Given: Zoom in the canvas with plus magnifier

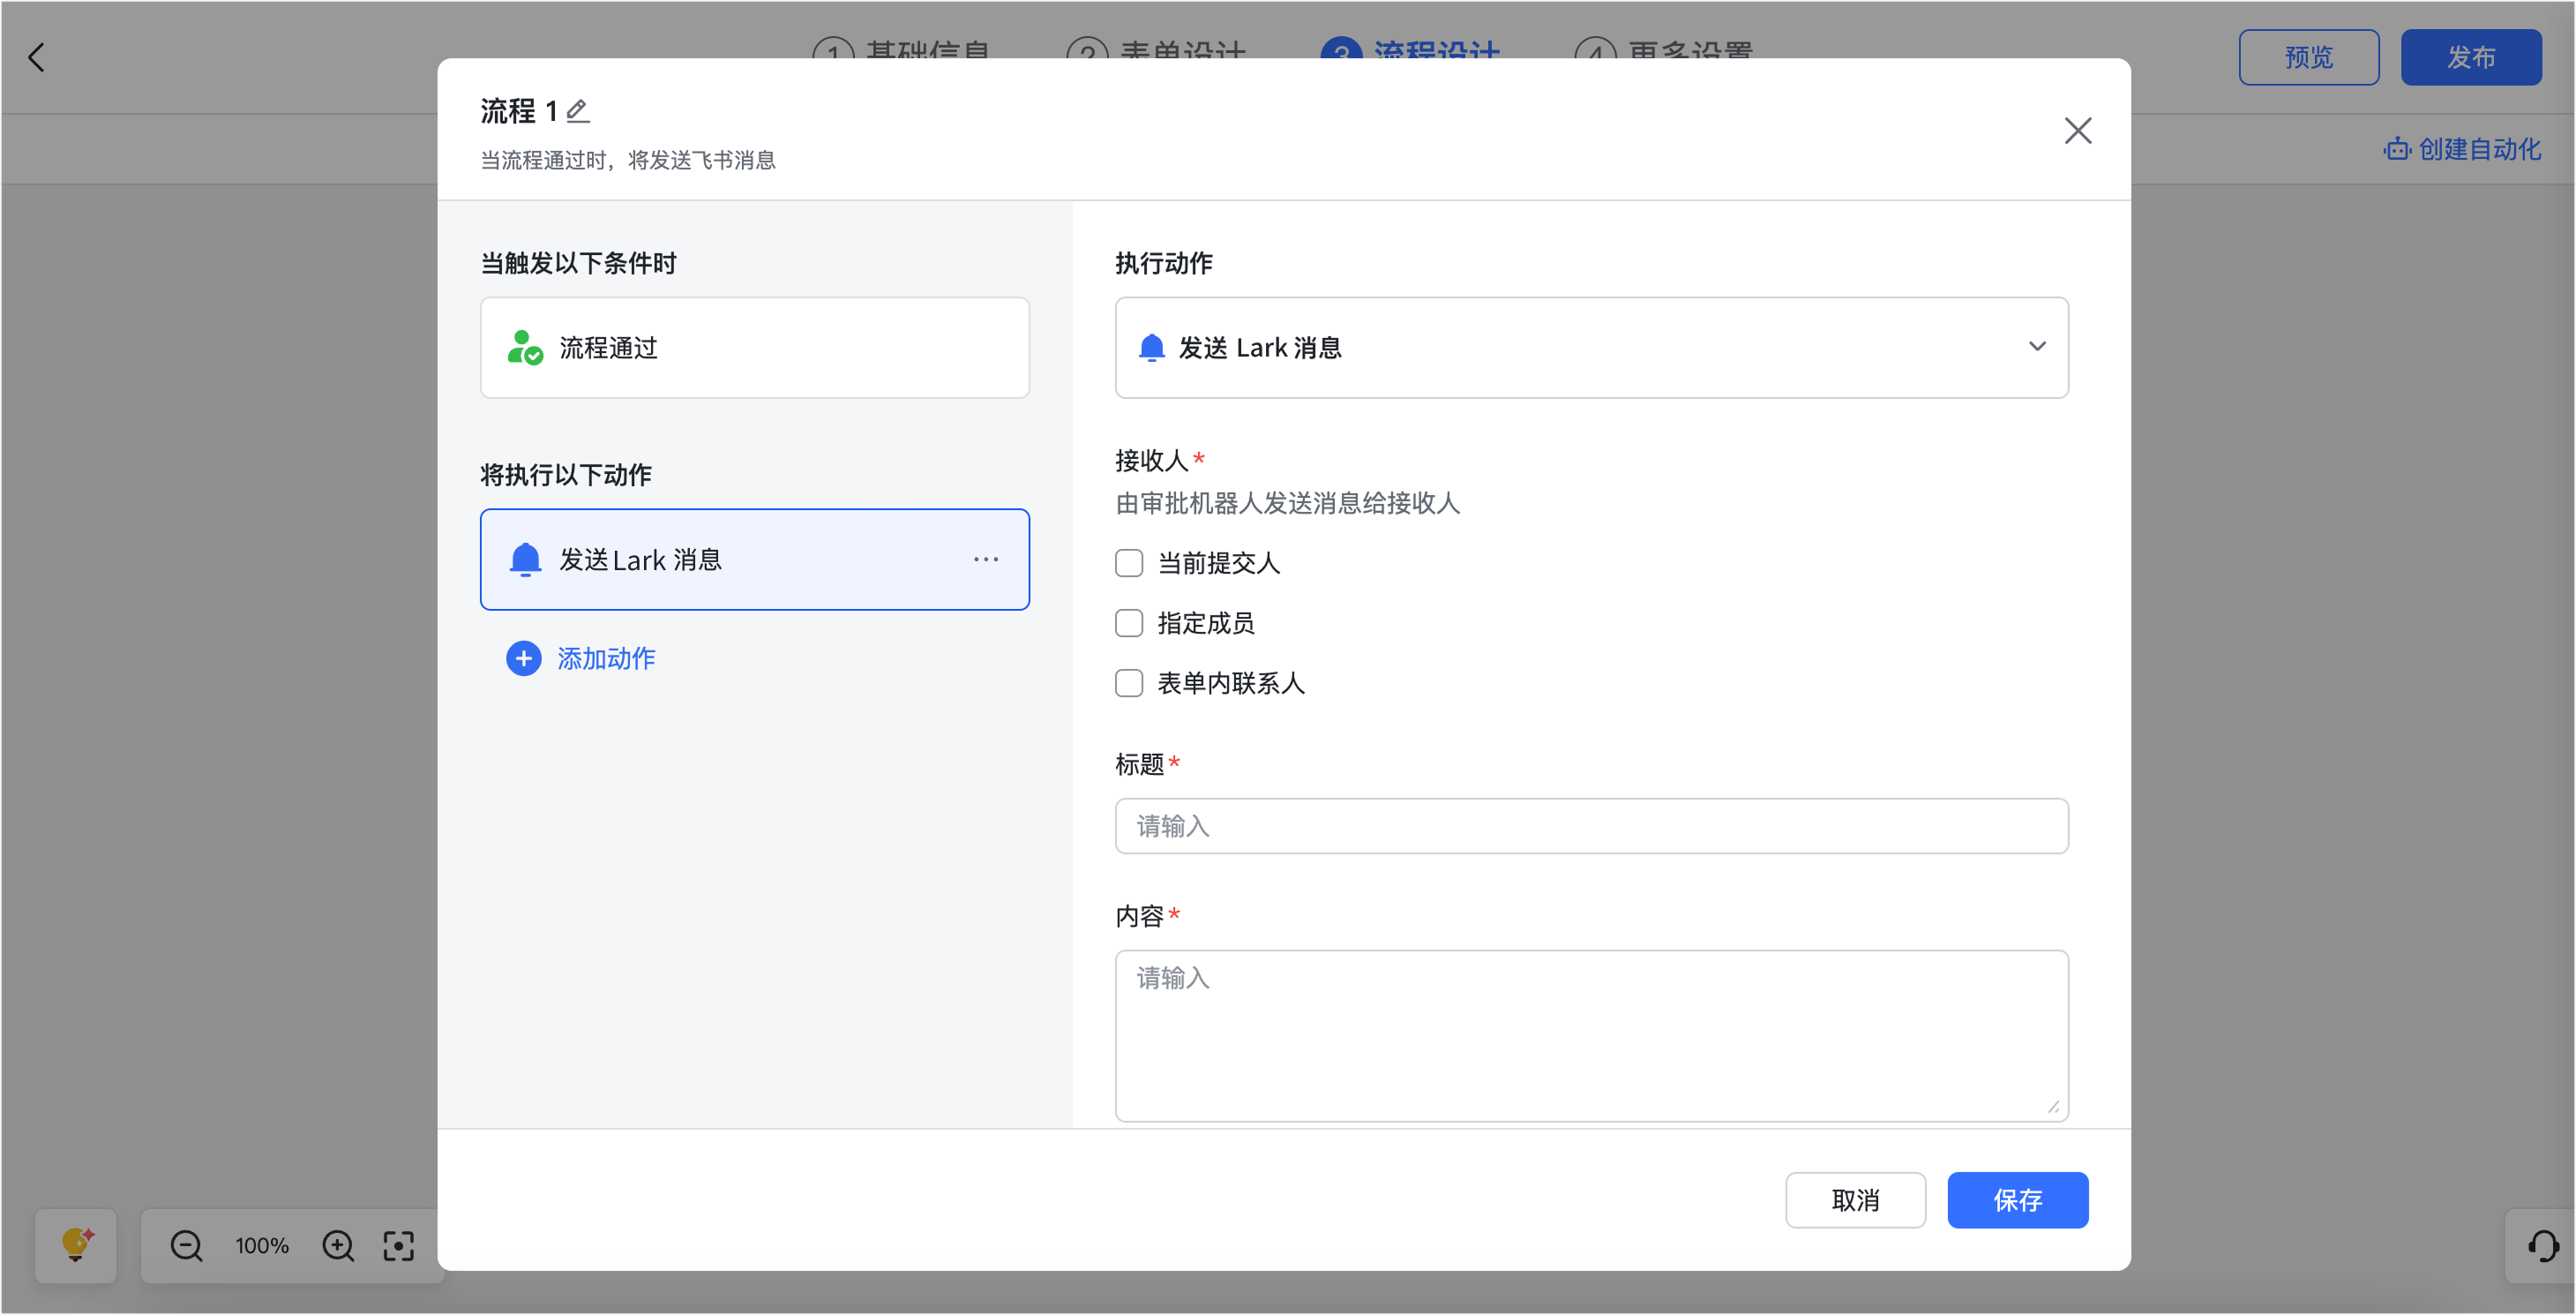Looking at the screenshot, I should click(338, 1246).
